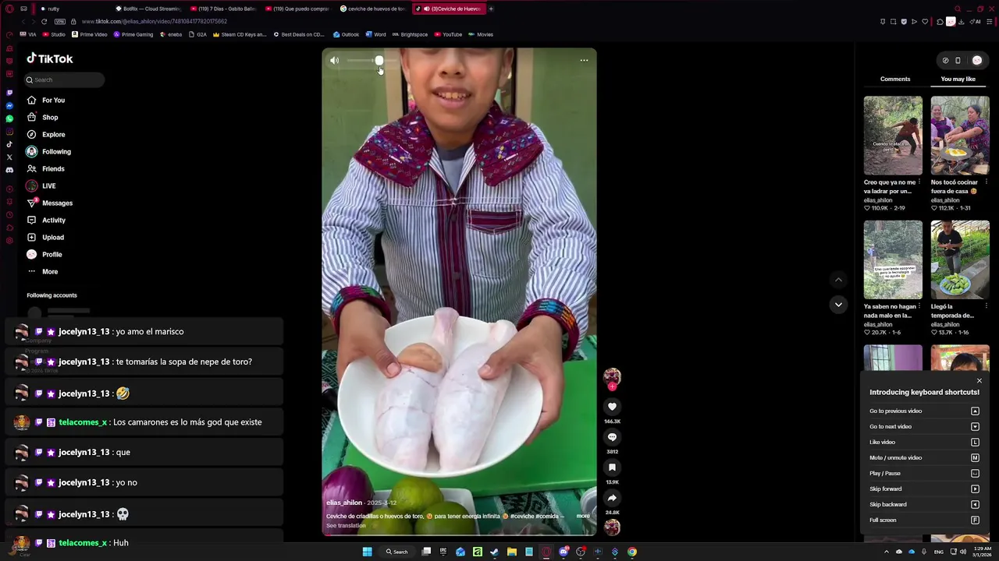Open 'Creo que ya no me va ladrar' thumbnail
Image resolution: width=999 pixels, height=561 pixels.
coord(893,136)
